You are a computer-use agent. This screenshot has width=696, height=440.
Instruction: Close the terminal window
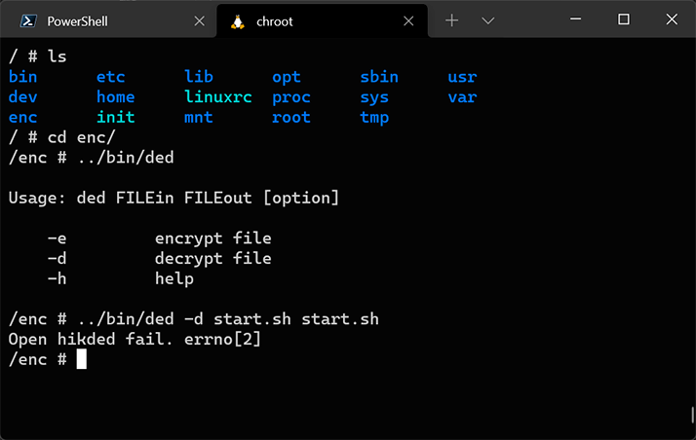pos(672,20)
